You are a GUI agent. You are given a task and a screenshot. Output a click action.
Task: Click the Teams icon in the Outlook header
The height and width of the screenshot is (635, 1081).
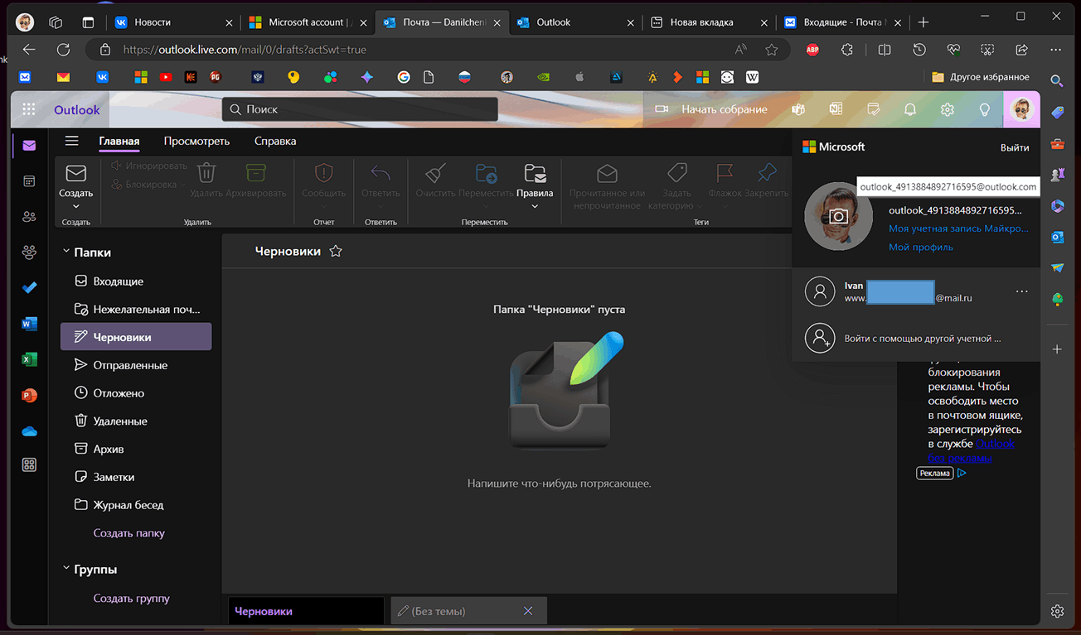pos(798,109)
